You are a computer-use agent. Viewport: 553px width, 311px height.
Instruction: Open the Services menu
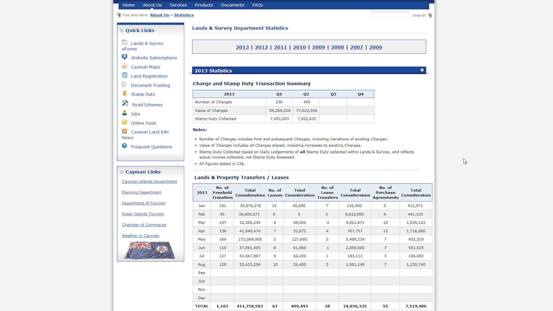[x=178, y=5]
